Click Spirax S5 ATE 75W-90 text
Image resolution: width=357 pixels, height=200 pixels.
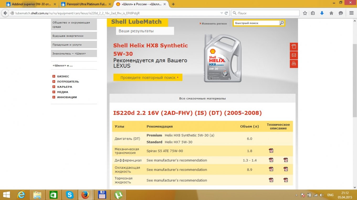(x=165, y=151)
